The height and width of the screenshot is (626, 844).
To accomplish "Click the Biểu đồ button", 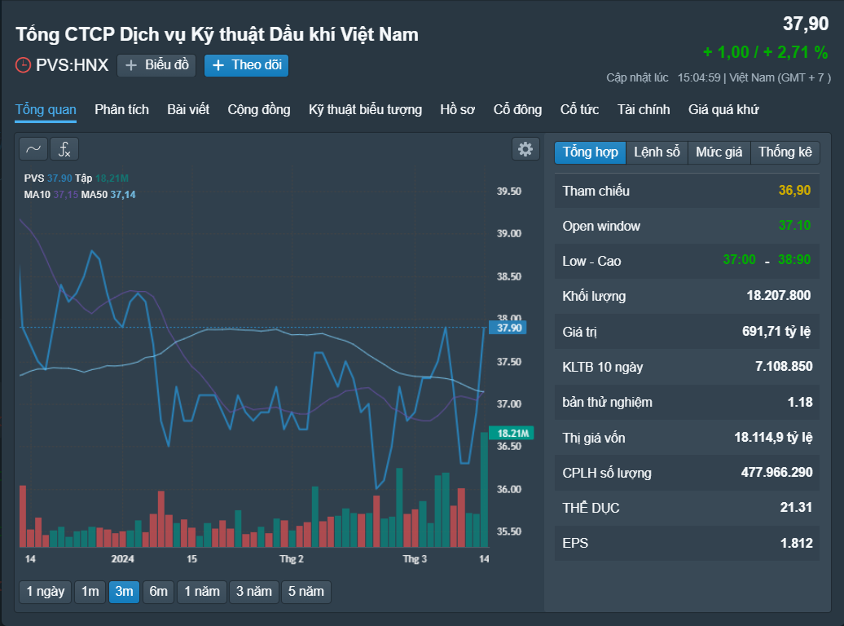I will click(156, 65).
